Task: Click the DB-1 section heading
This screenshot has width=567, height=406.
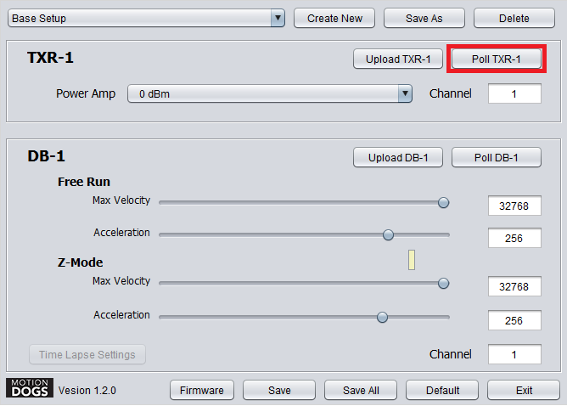Action: click(47, 156)
